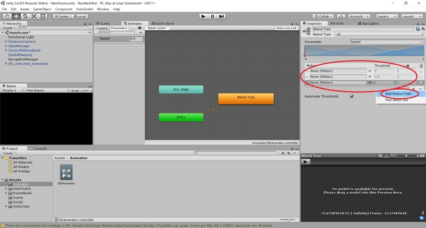The image size is (426, 228).
Task: Toggle Auto Live Link in Animator
Action: 287,28
